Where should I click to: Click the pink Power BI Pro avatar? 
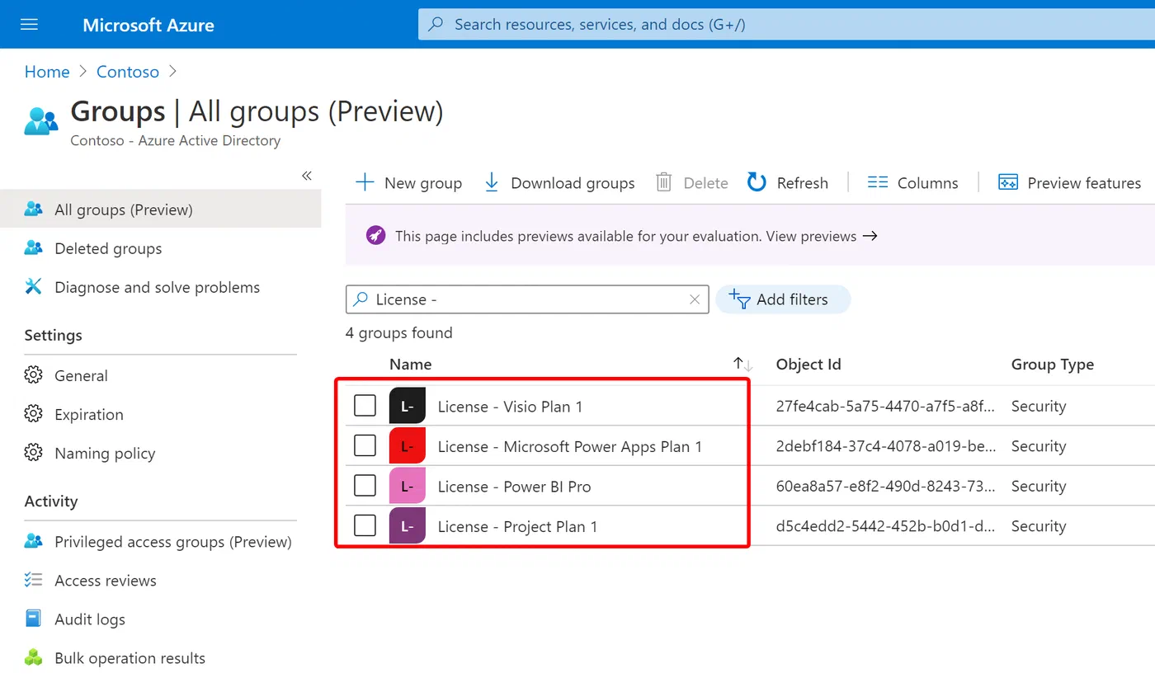click(407, 486)
